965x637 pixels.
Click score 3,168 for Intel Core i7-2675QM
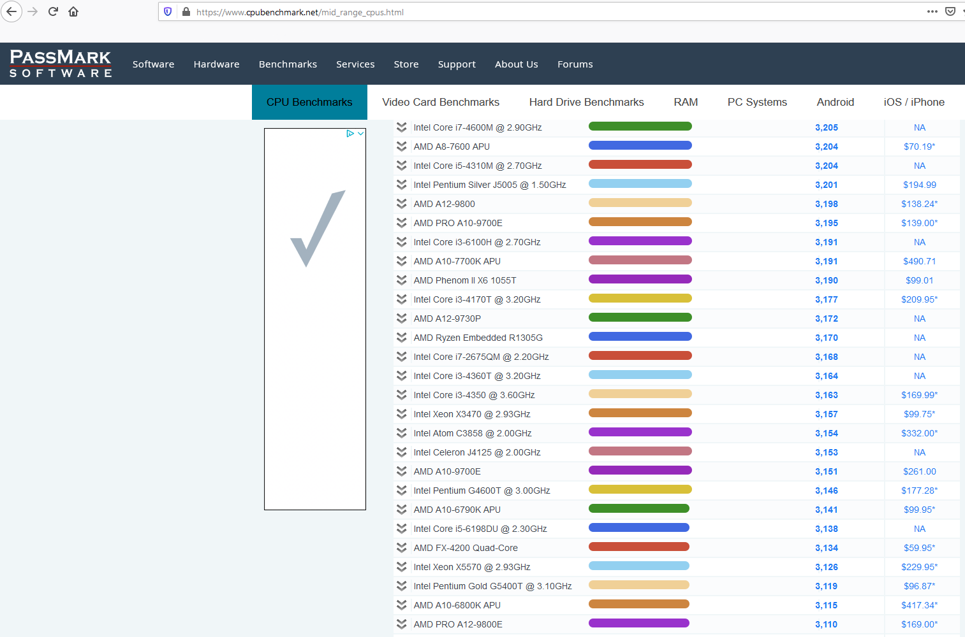click(x=827, y=357)
